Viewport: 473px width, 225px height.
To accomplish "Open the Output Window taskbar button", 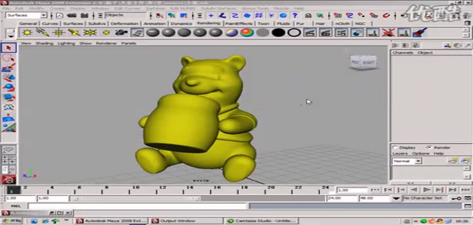I will [186, 221].
